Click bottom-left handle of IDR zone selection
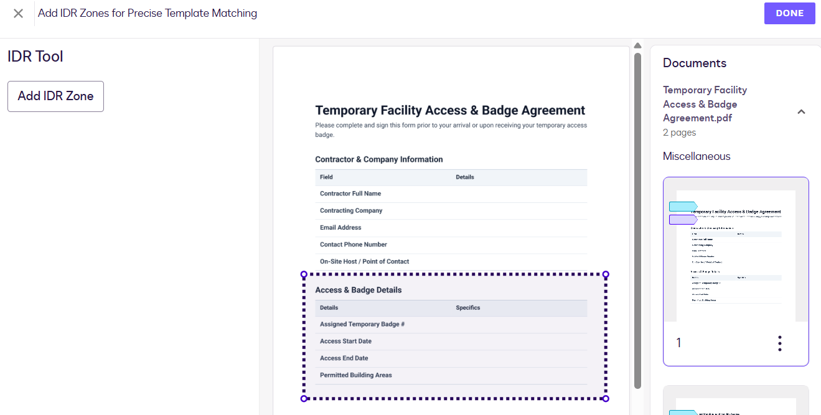Image resolution: width=821 pixels, height=415 pixels. click(304, 398)
